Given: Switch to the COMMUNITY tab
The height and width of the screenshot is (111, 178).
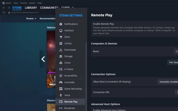Looking at the screenshot, I should [49, 8].
